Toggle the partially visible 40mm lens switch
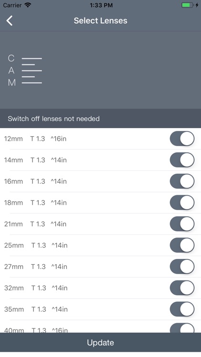 182,328
